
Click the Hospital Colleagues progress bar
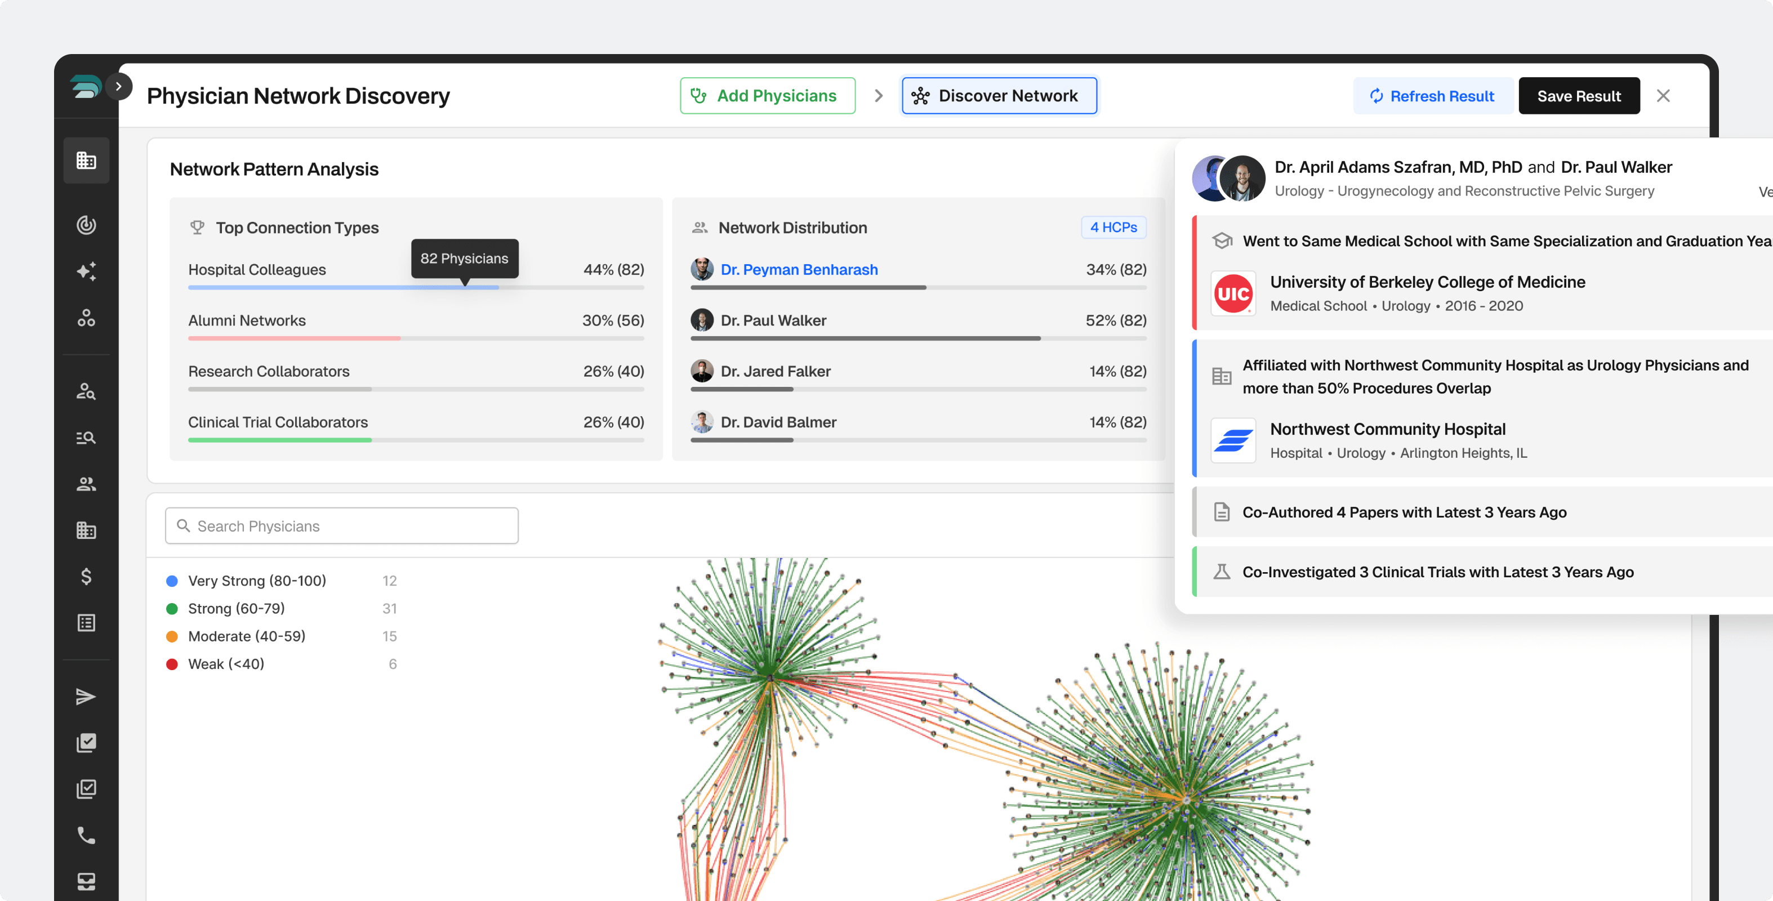pyautogui.click(x=416, y=288)
